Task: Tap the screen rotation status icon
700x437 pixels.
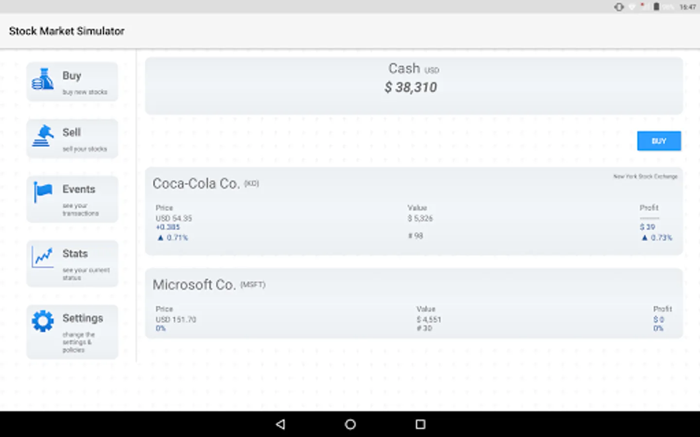Action: (619, 7)
